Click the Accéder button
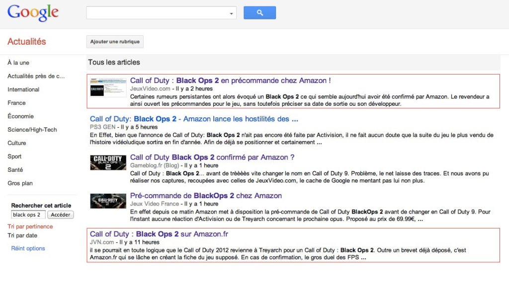 [60, 215]
